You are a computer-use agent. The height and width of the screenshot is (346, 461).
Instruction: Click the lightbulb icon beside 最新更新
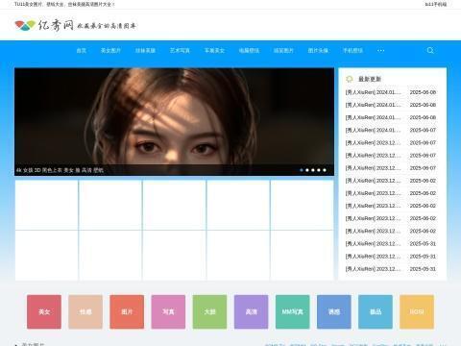(350, 79)
